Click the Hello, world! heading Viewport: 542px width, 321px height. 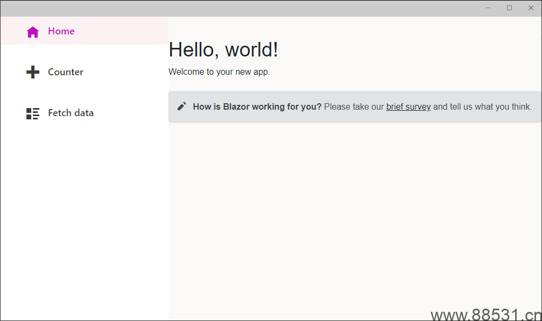click(x=223, y=49)
